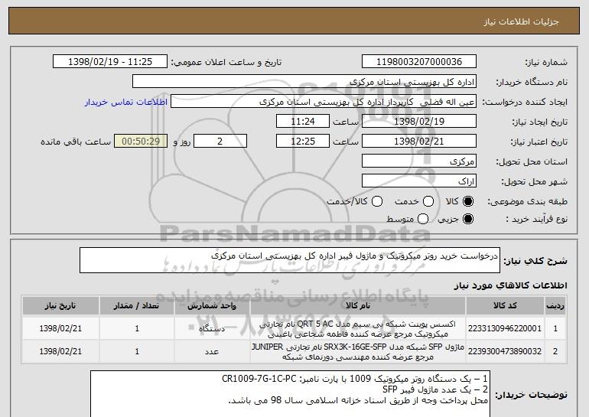Click the need date cell in row 1

pyautogui.click(x=60, y=329)
